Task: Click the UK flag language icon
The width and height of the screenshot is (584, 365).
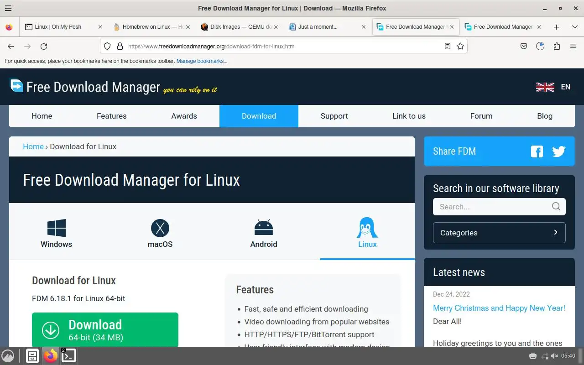Action: (x=545, y=87)
